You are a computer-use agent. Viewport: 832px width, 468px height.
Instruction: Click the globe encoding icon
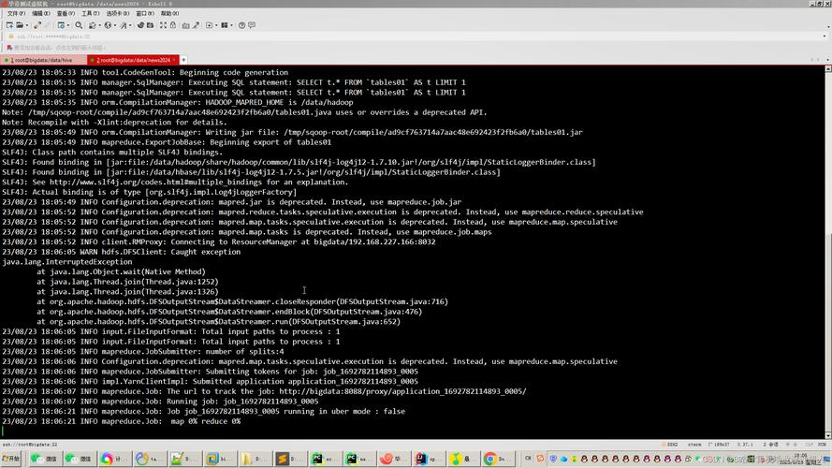coord(108,25)
